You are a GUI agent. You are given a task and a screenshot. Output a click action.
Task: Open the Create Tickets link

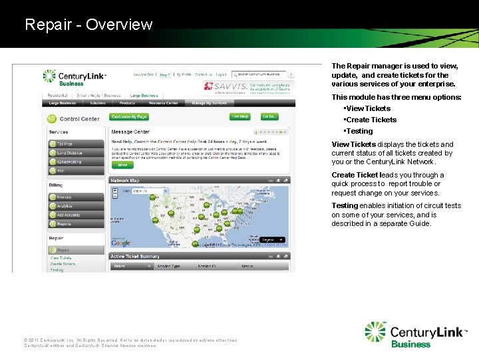point(63,264)
